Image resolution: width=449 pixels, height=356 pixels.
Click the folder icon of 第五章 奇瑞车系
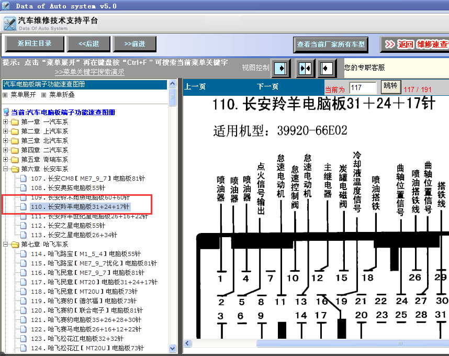coord(15,160)
